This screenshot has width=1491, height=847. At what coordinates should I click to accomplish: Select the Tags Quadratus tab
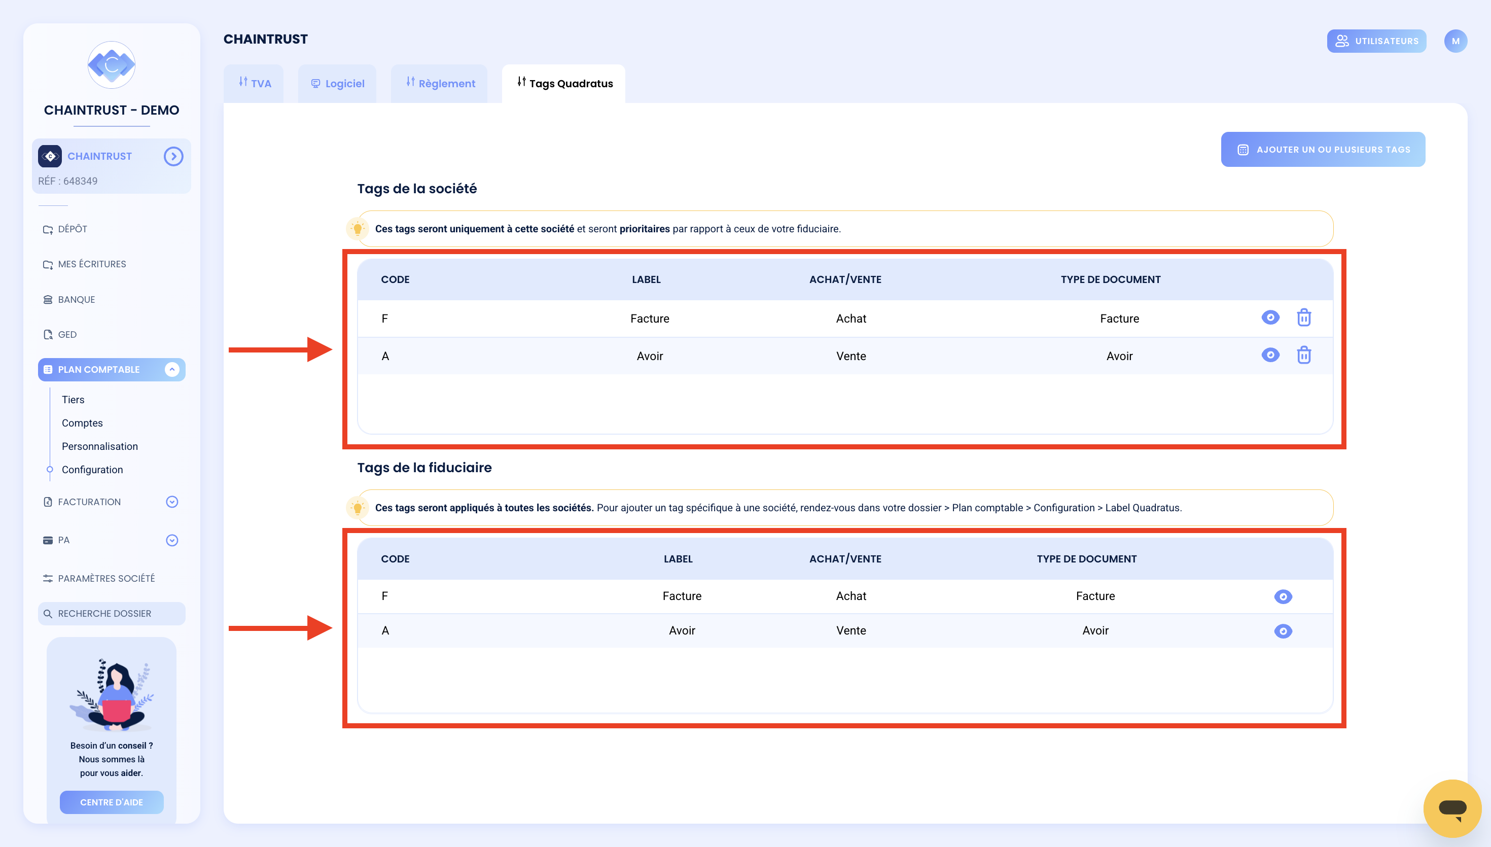564,83
